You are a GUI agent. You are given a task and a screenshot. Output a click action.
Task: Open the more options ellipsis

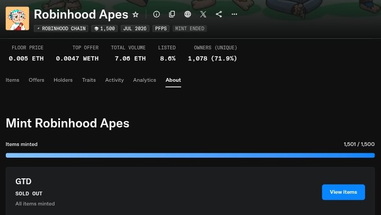[234, 14]
